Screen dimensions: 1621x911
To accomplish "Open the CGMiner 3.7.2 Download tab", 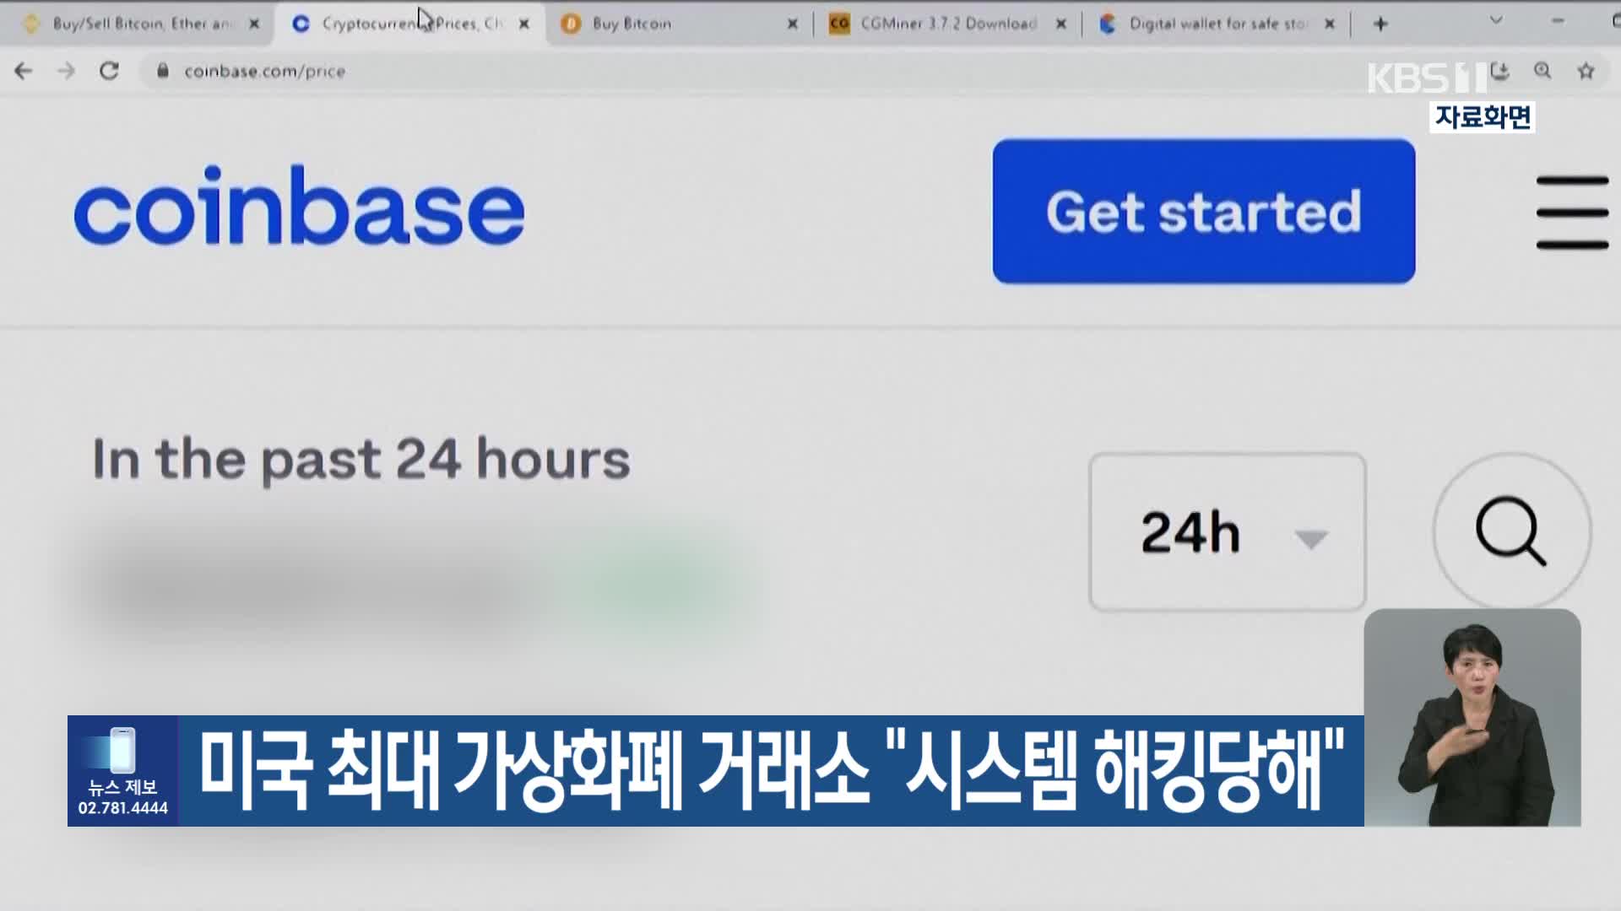I will click(x=948, y=24).
